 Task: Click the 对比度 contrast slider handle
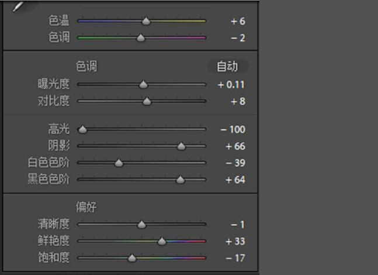(147, 101)
